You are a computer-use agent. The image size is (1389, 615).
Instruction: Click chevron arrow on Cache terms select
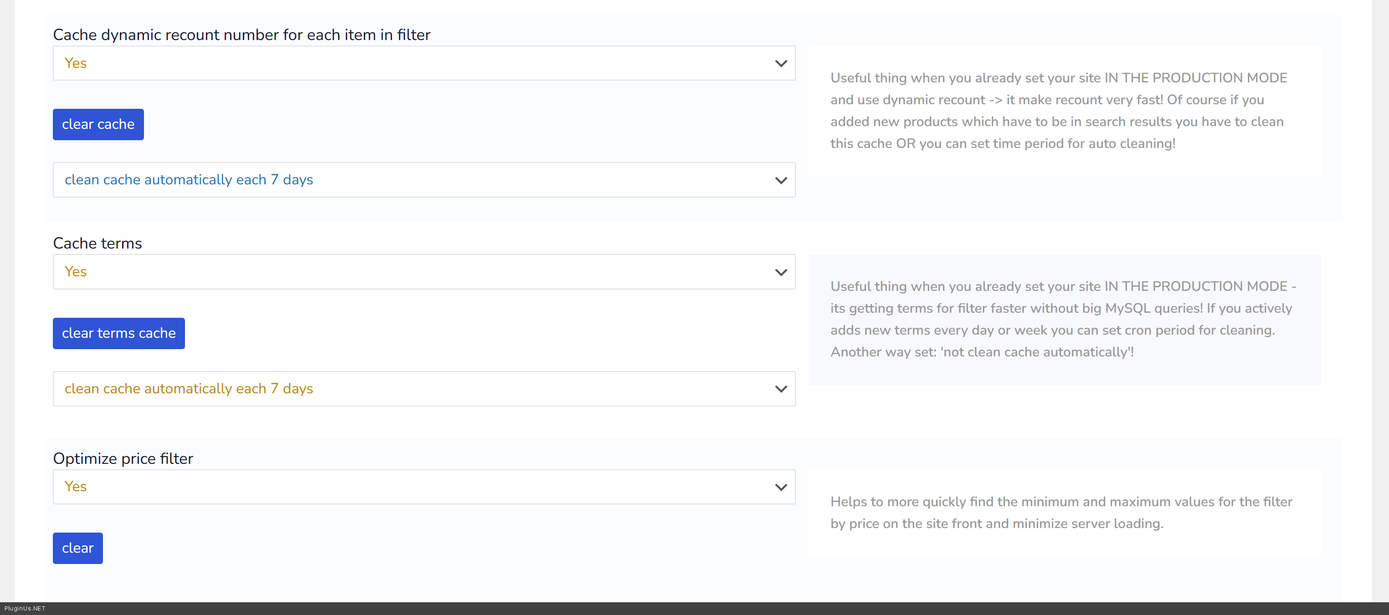(780, 272)
